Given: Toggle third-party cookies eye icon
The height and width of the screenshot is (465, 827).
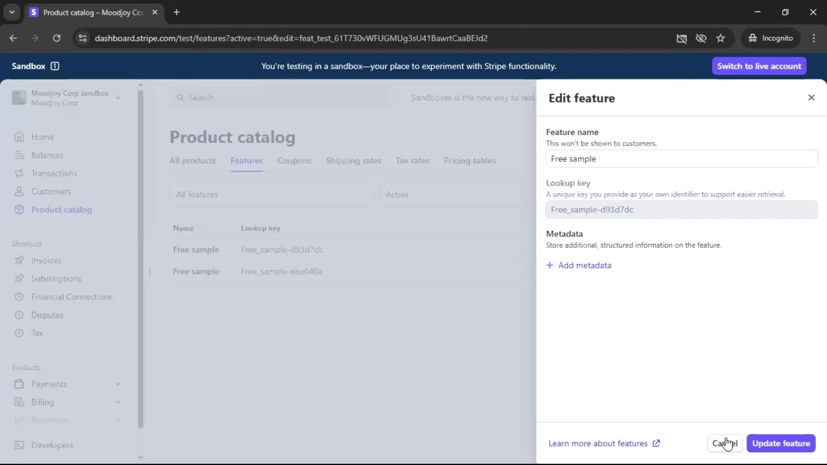Looking at the screenshot, I should (x=701, y=38).
